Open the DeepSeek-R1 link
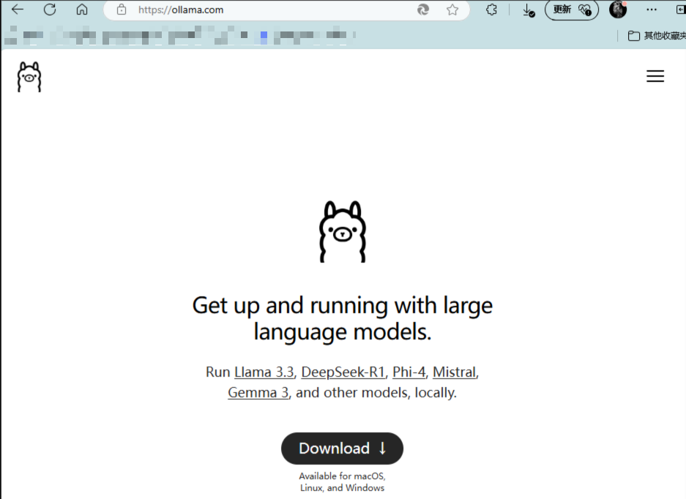This screenshot has width=686, height=499. 343,372
